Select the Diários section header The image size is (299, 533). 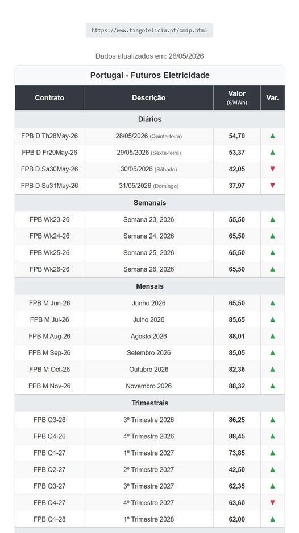(150, 120)
